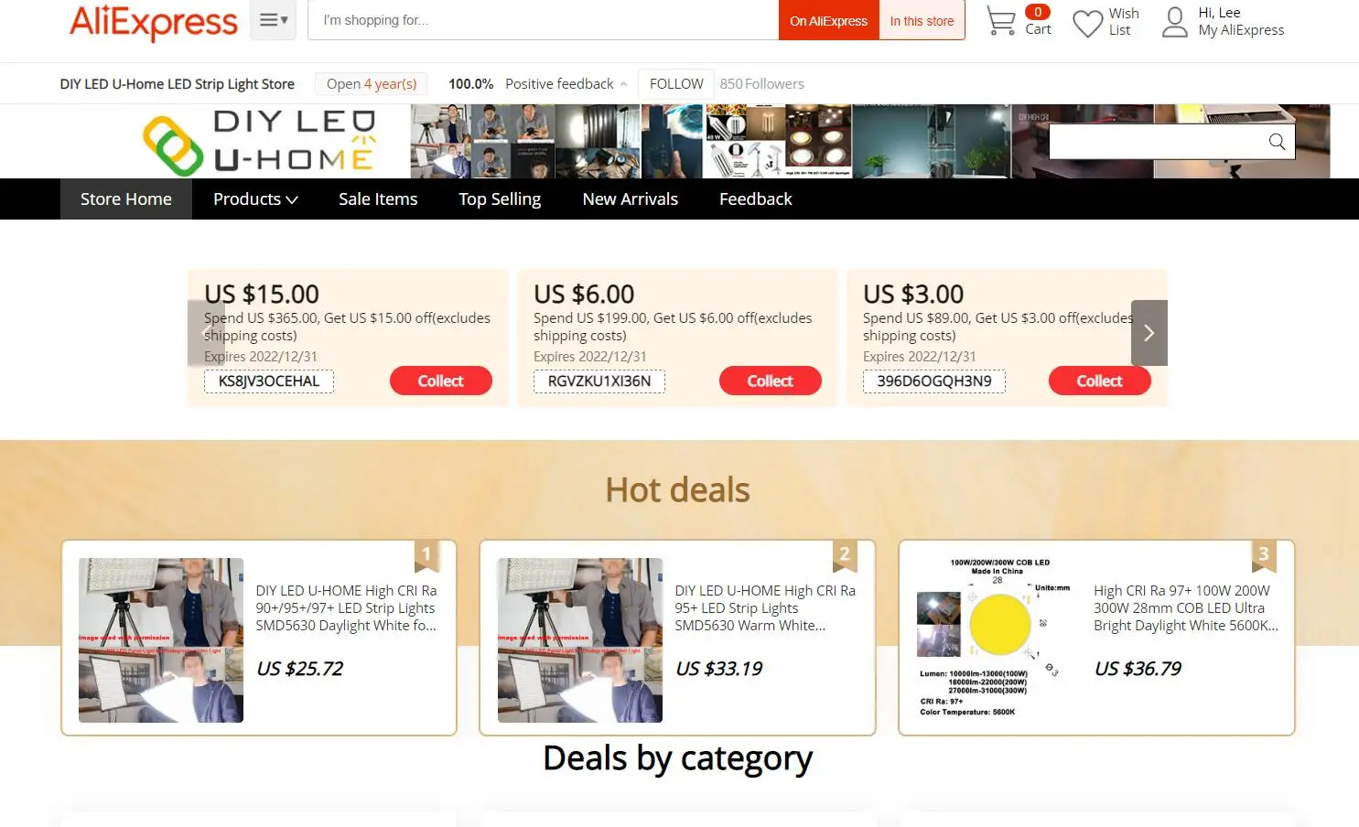Collect the US $15.00 coupon

[x=441, y=381]
